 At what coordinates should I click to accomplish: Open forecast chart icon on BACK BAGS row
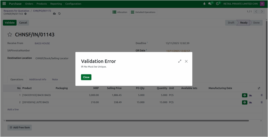[x=250, y=95]
